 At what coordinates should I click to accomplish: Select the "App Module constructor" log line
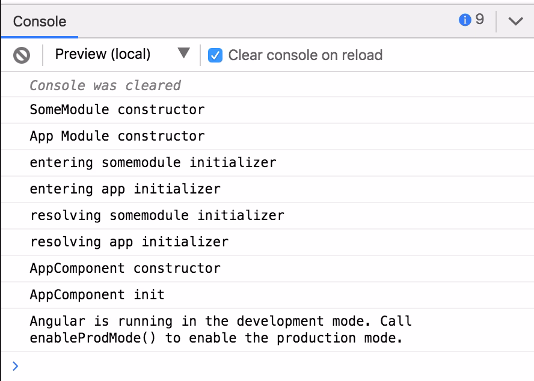coord(117,136)
